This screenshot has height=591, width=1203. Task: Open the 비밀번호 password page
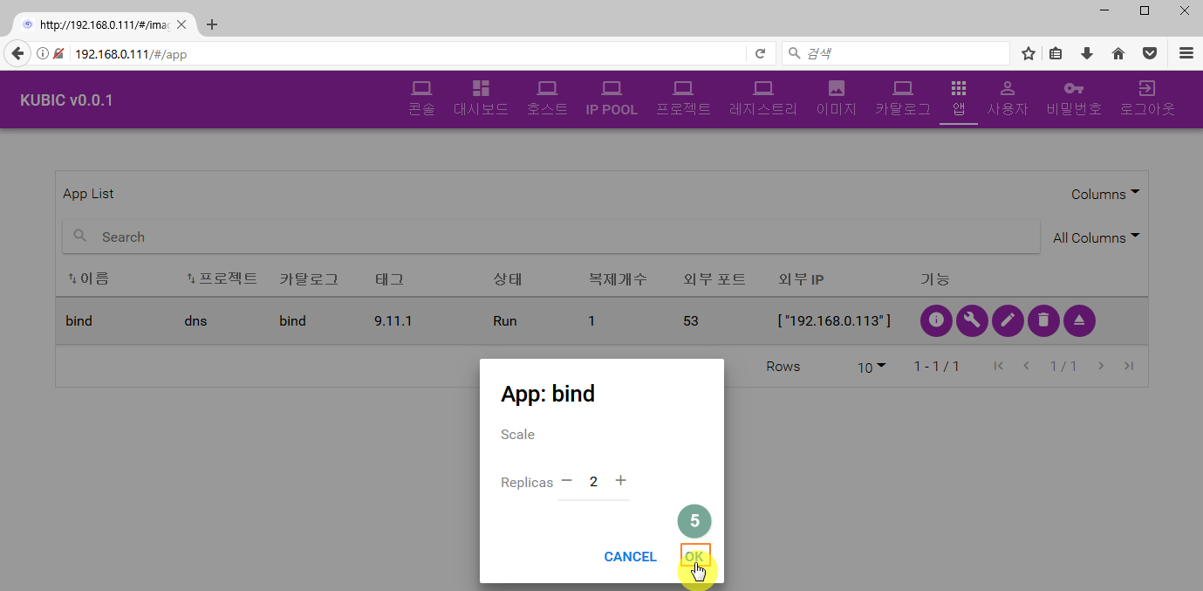tap(1074, 99)
